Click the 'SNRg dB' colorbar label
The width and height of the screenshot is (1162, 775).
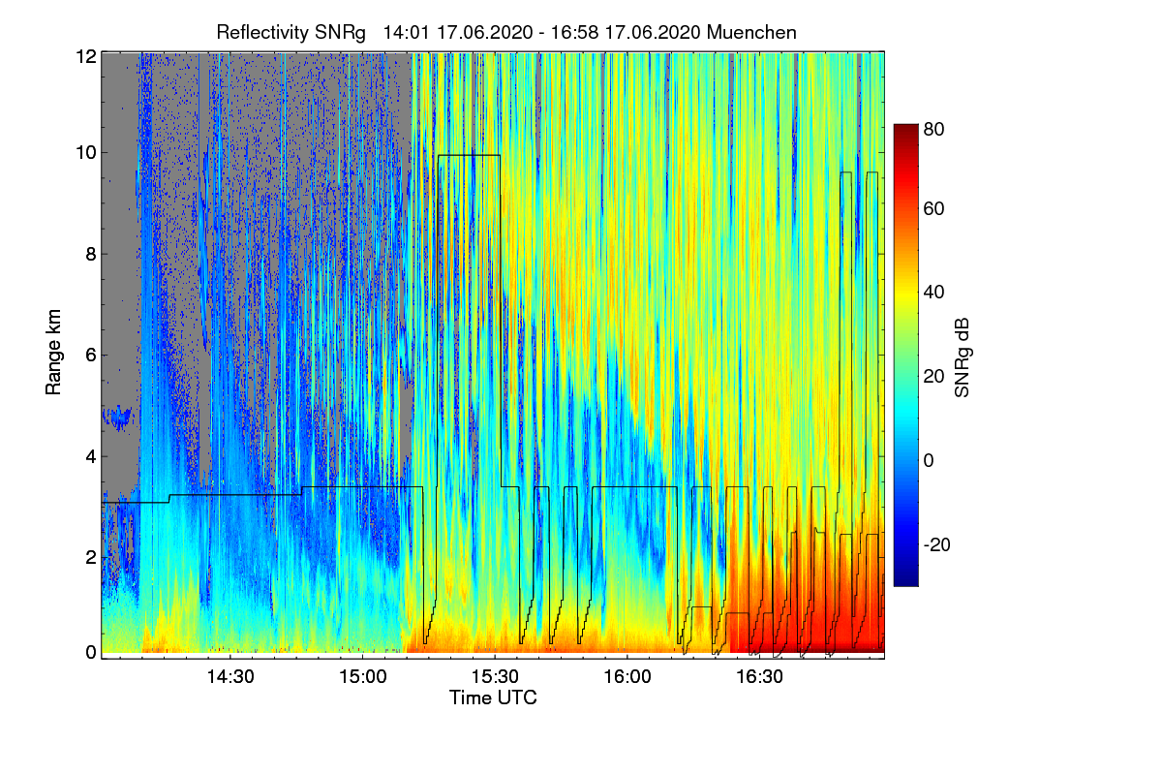962,358
